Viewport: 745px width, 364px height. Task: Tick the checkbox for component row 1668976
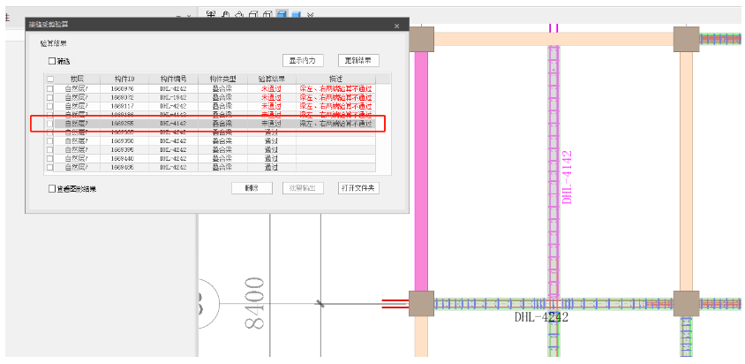click(50, 88)
